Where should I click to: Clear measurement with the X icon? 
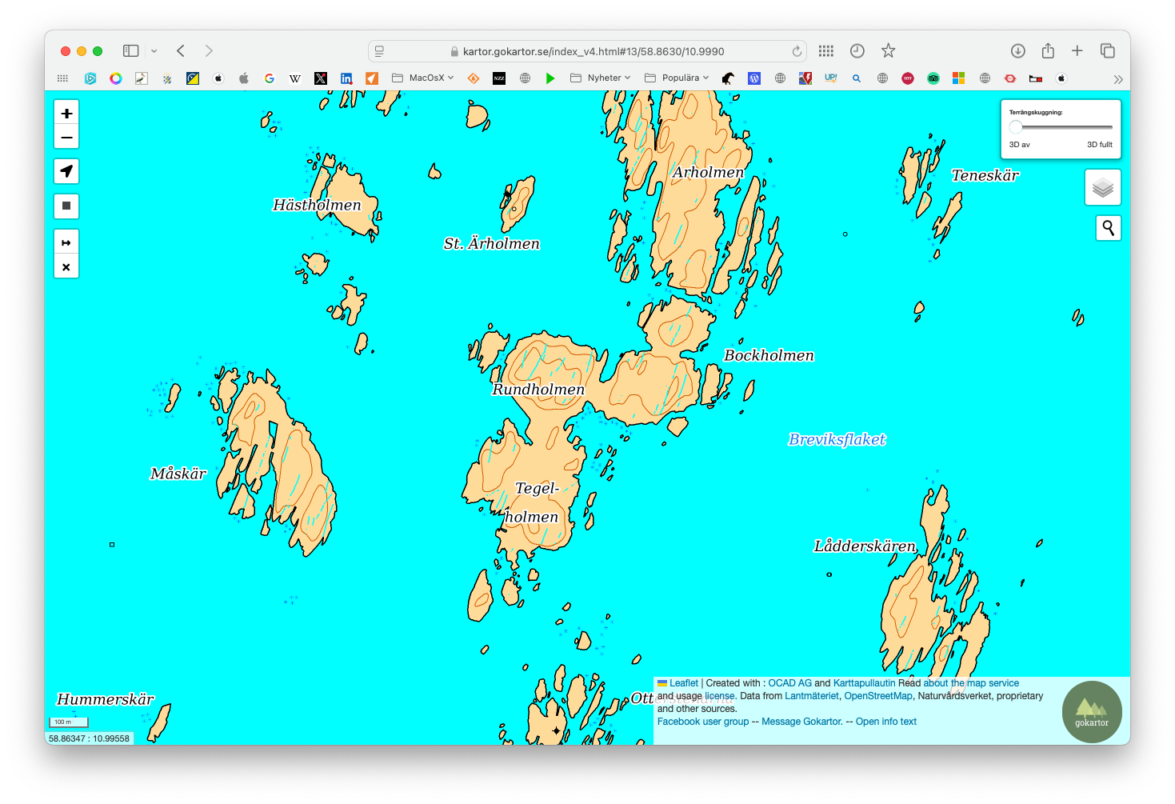coord(66,267)
